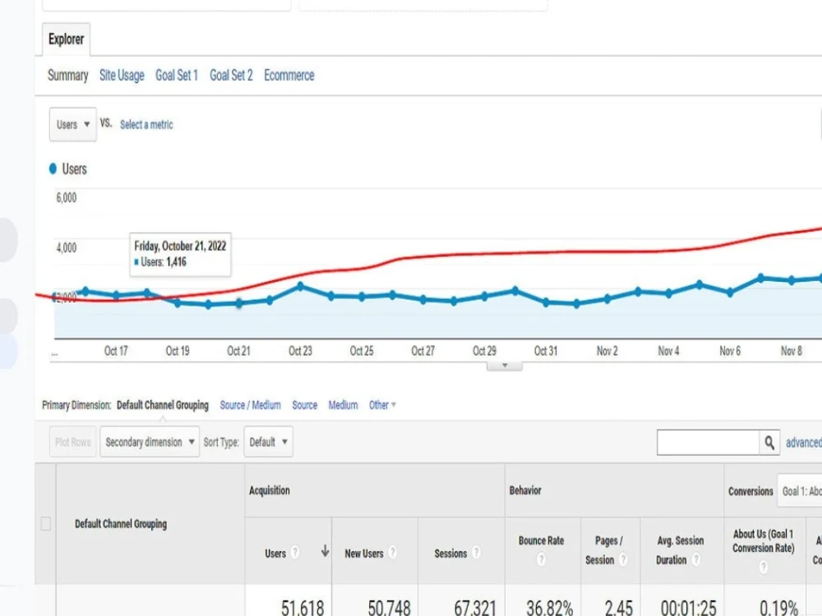Open help icon next to Users column
822x616 pixels.
coord(295,552)
